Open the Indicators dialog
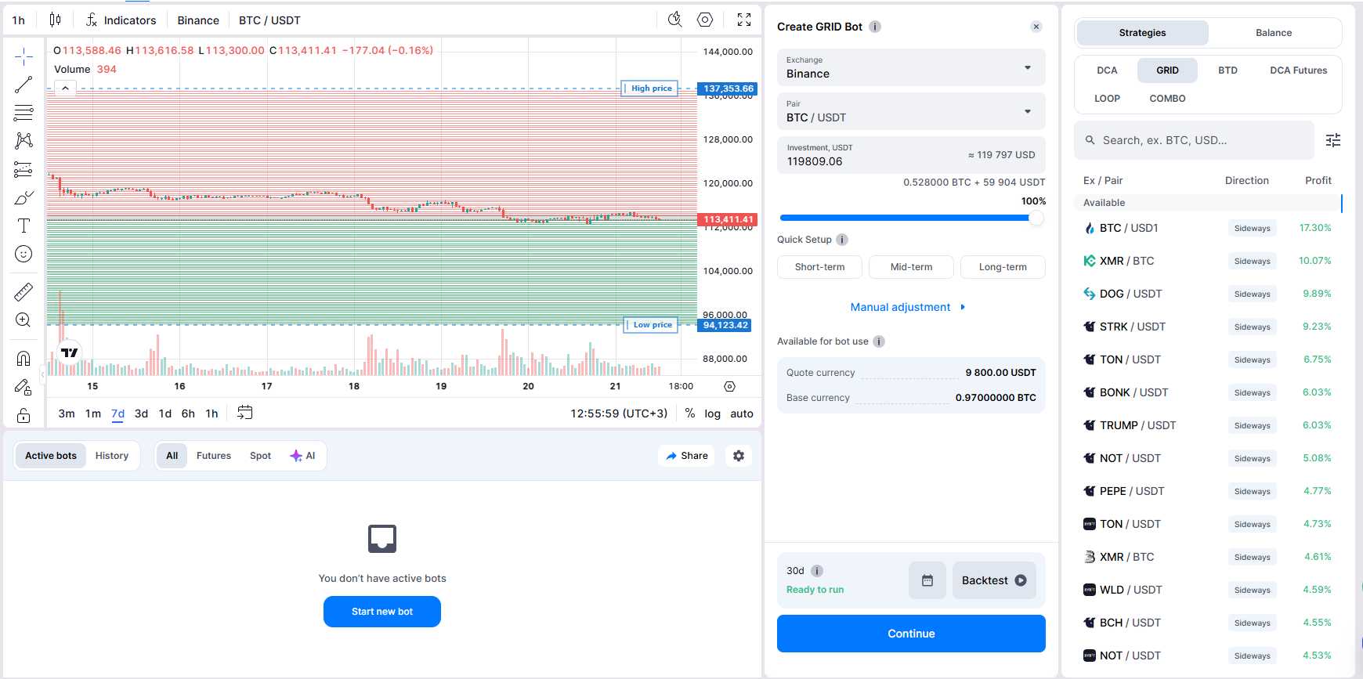This screenshot has height=679, width=1363. click(x=121, y=20)
